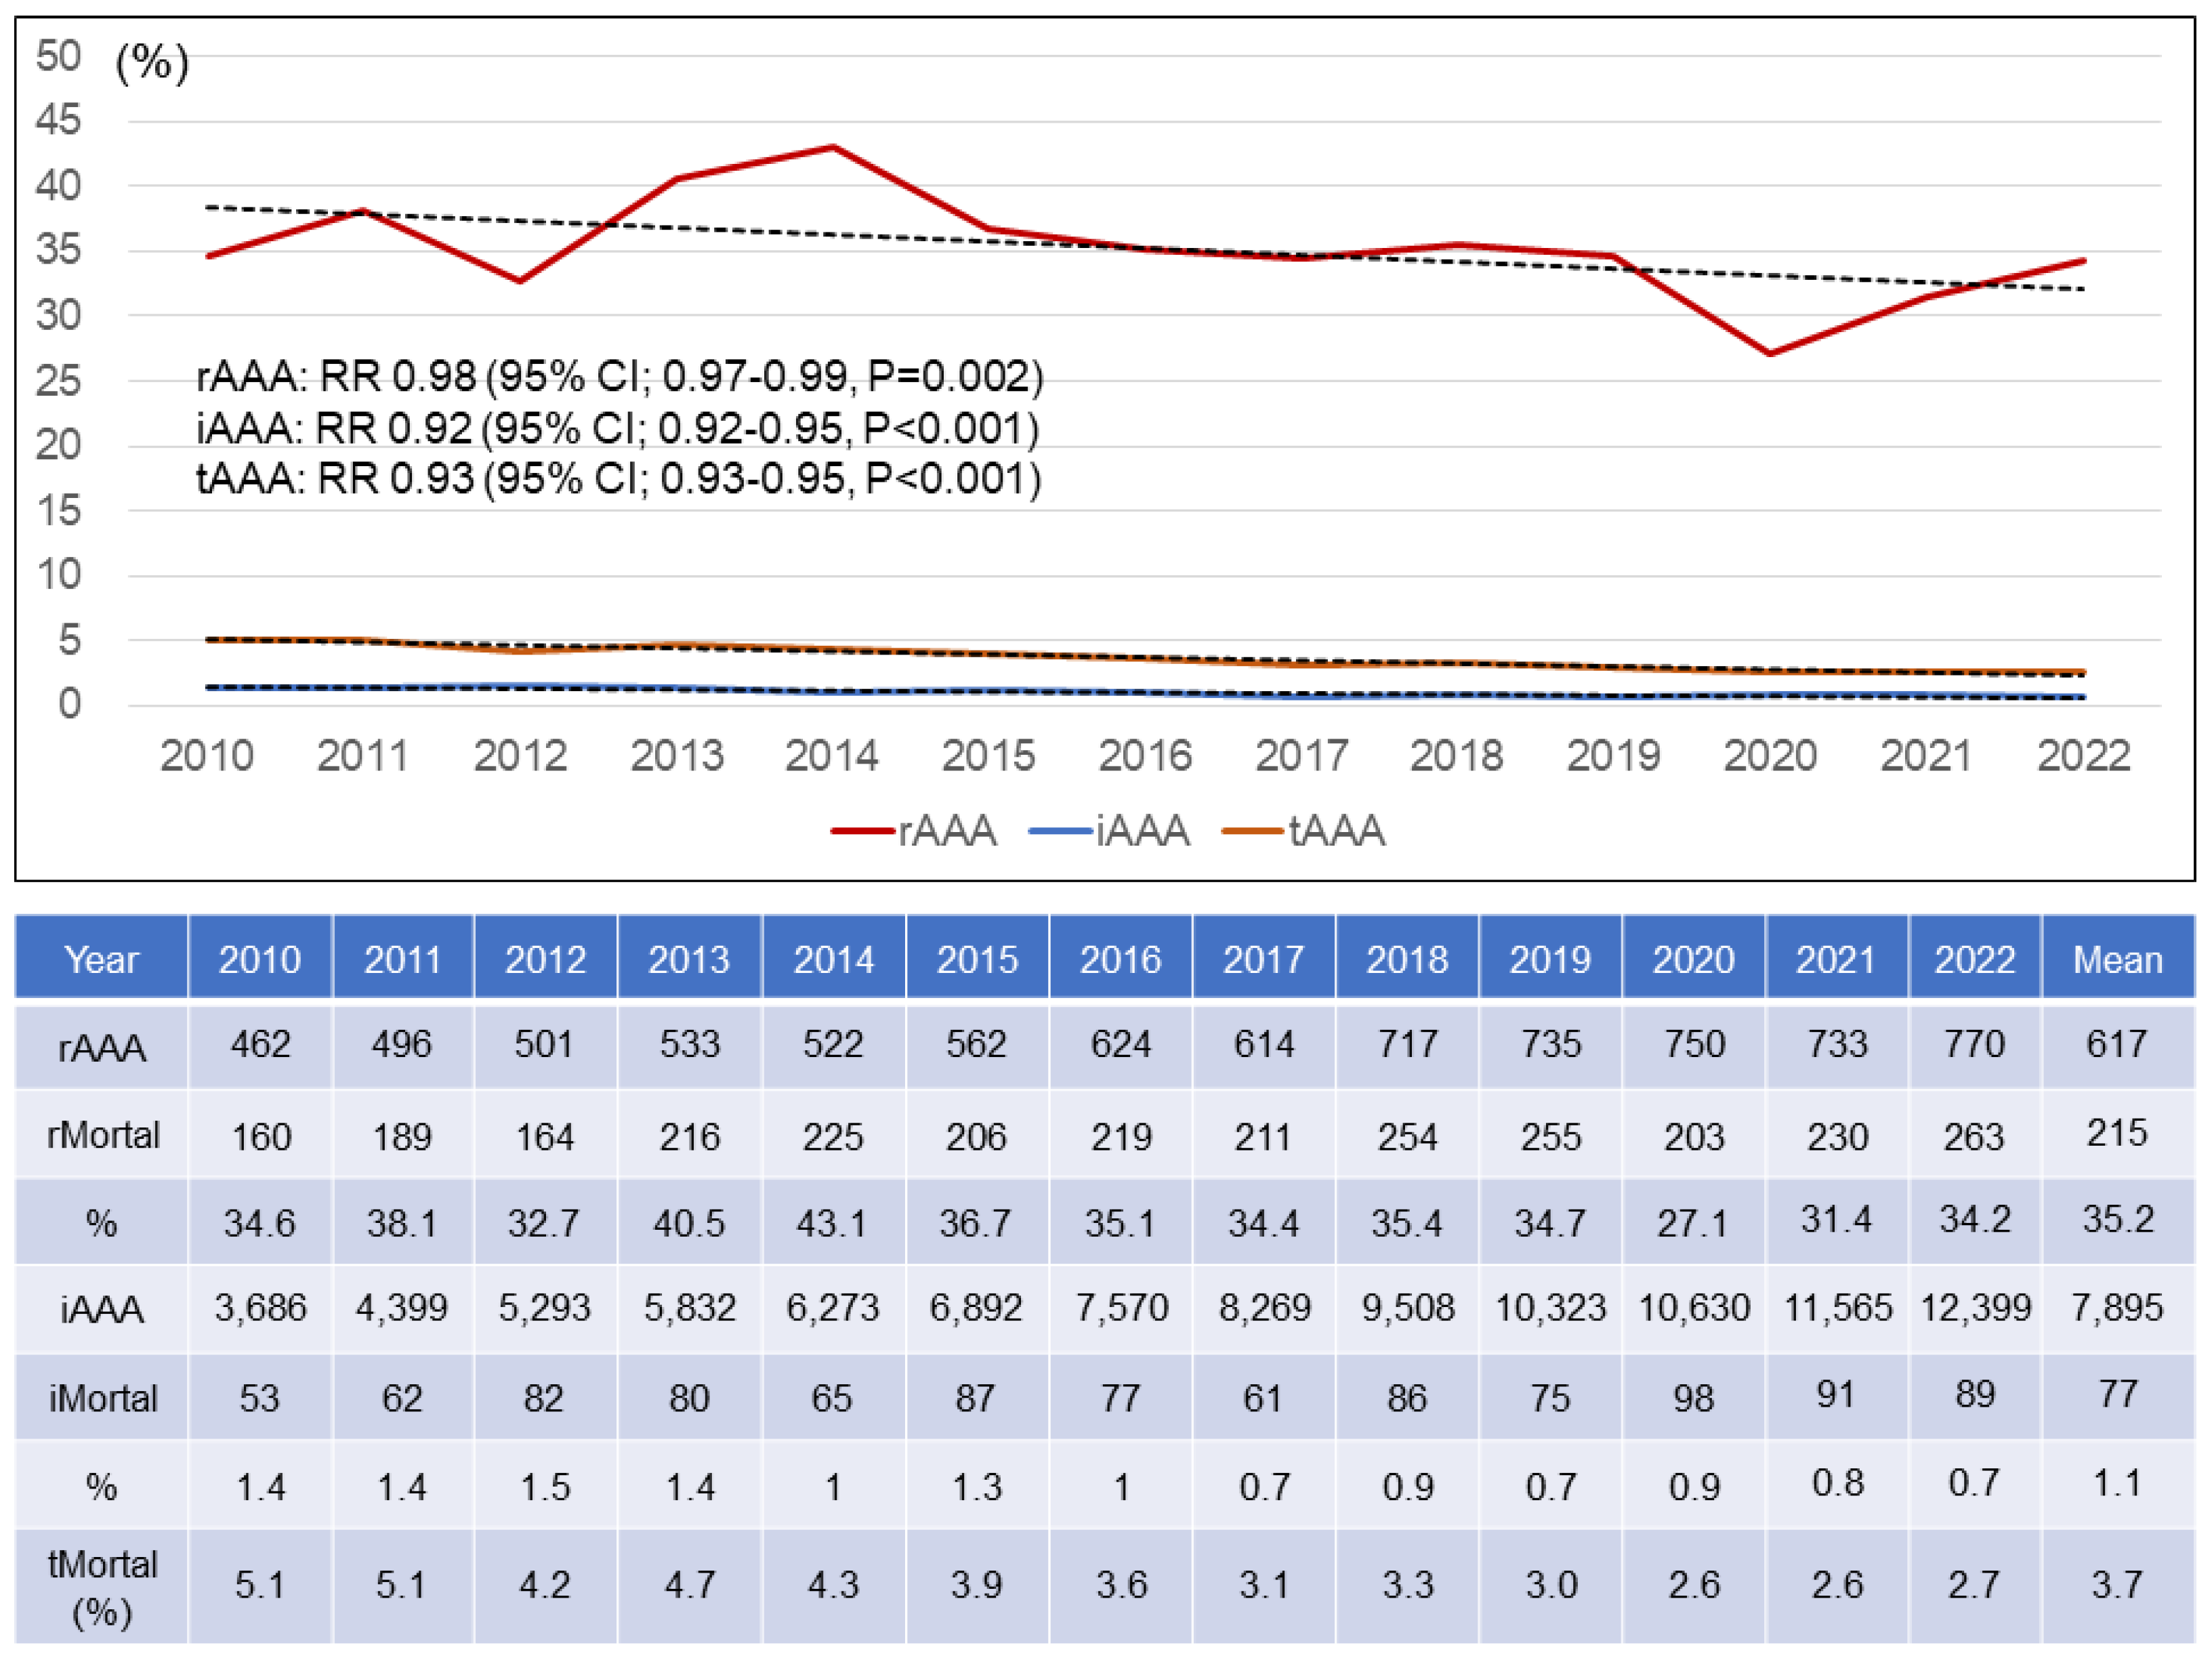Click the iAAA blue legend line marker
The width and height of the screenshot is (2212, 1658).
pyautogui.click(x=1060, y=830)
